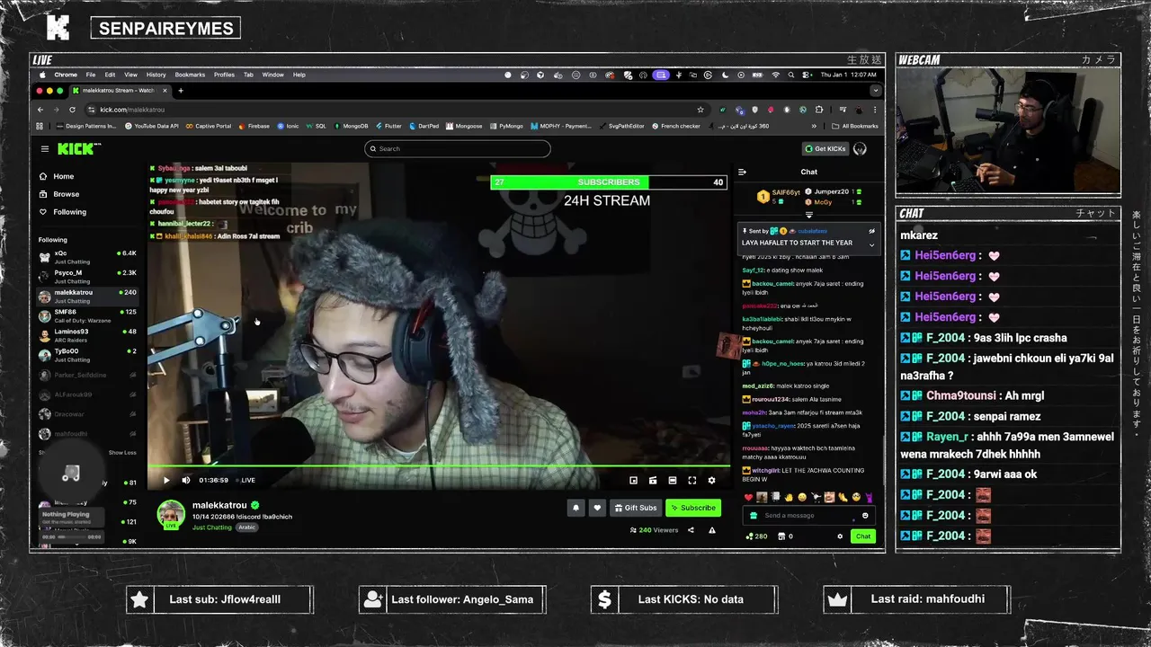Hide the pinned message eye icon

[x=870, y=231]
